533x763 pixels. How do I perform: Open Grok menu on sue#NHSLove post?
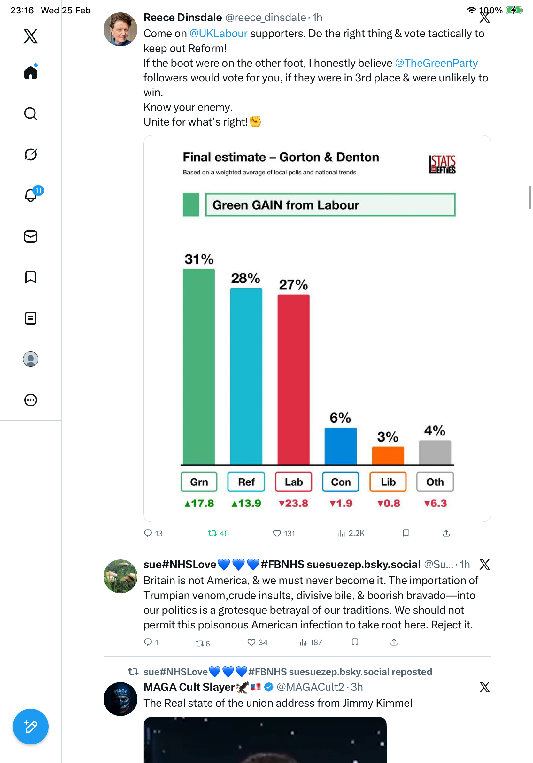tap(484, 564)
